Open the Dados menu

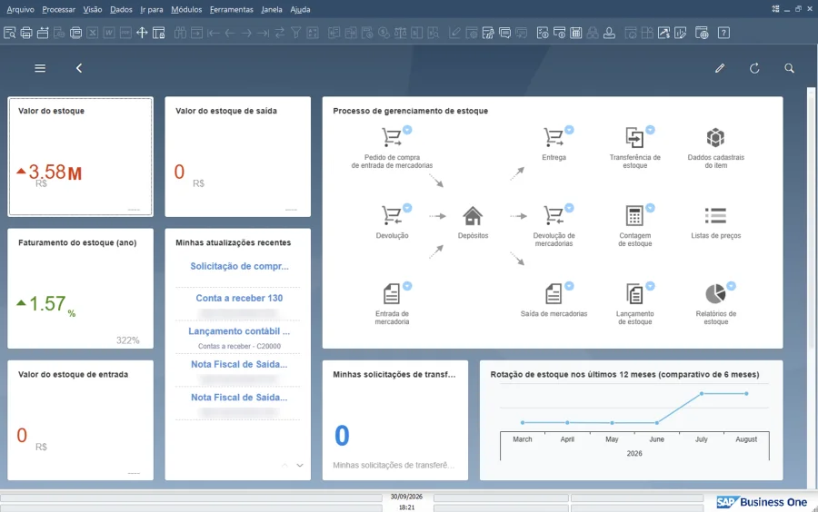121,9
